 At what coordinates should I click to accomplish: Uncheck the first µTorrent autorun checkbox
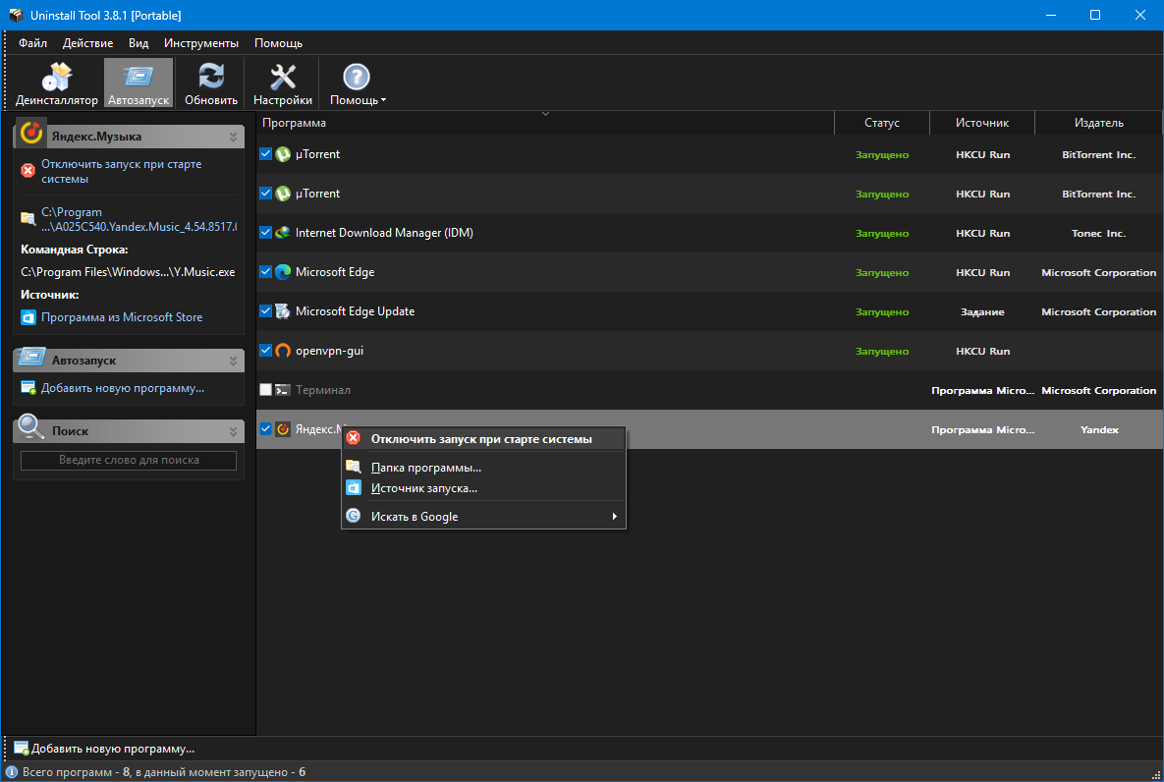pyautogui.click(x=265, y=154)
